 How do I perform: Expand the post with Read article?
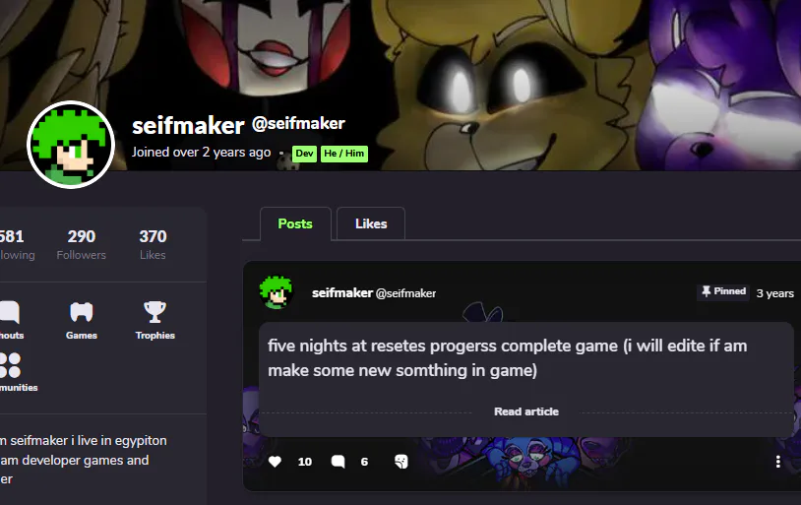(x=526, y=411)
